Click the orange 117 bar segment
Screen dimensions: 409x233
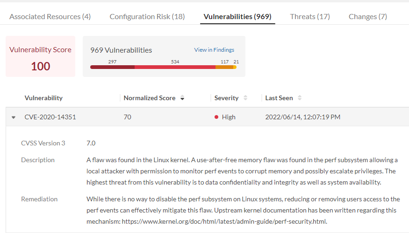224,67
